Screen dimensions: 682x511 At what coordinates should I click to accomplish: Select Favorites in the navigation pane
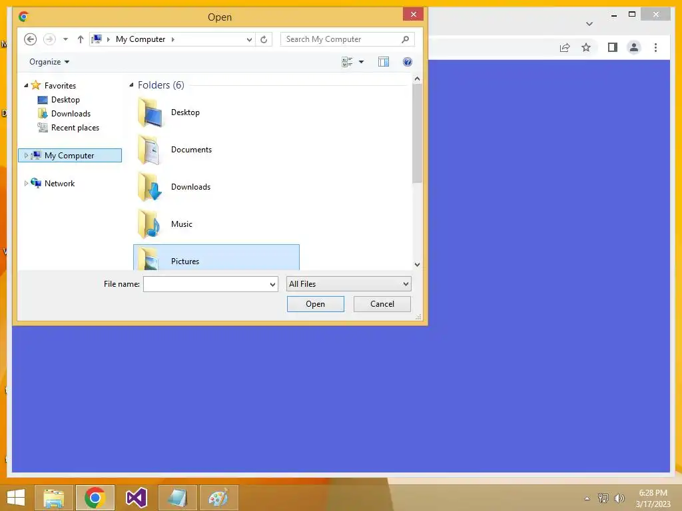click(60, 86)
